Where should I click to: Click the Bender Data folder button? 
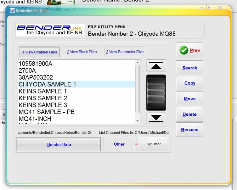tap(59, 144)
